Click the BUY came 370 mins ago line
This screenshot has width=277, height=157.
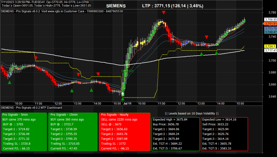[x=19, y=120]
